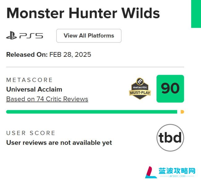
Task: Click the PlayStation logo icon
Action: (x=11, y=36)
